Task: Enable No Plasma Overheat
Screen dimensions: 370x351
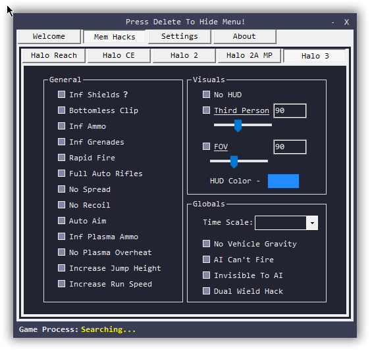Action: click(x=62, y=252)
